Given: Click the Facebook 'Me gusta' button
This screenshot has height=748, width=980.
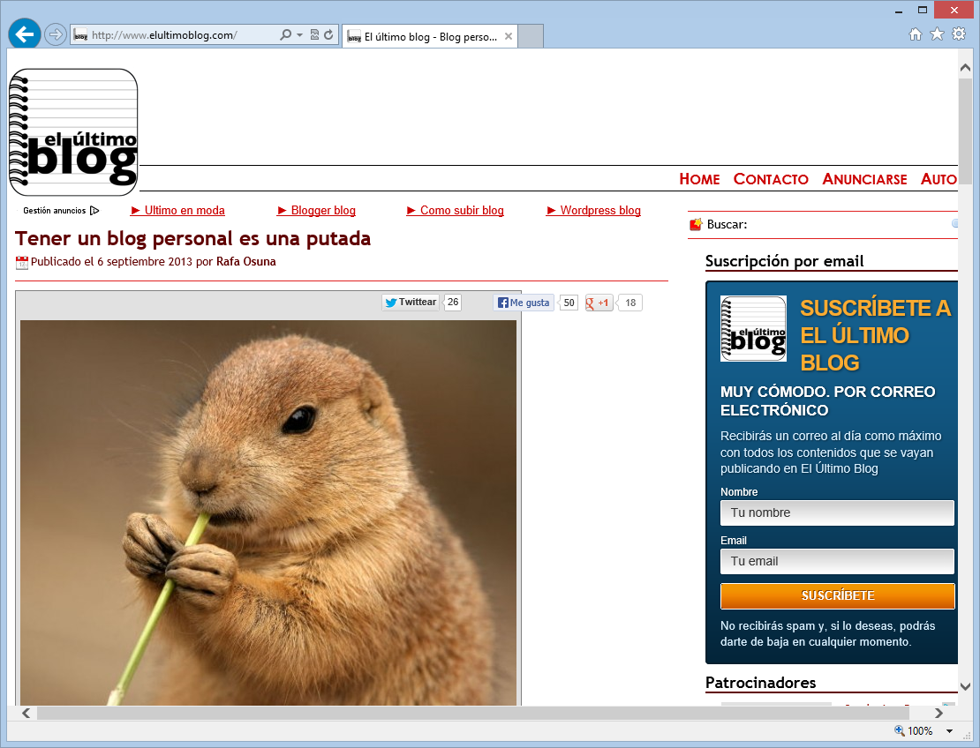Looking at the screenshot, I should point(524,303).
